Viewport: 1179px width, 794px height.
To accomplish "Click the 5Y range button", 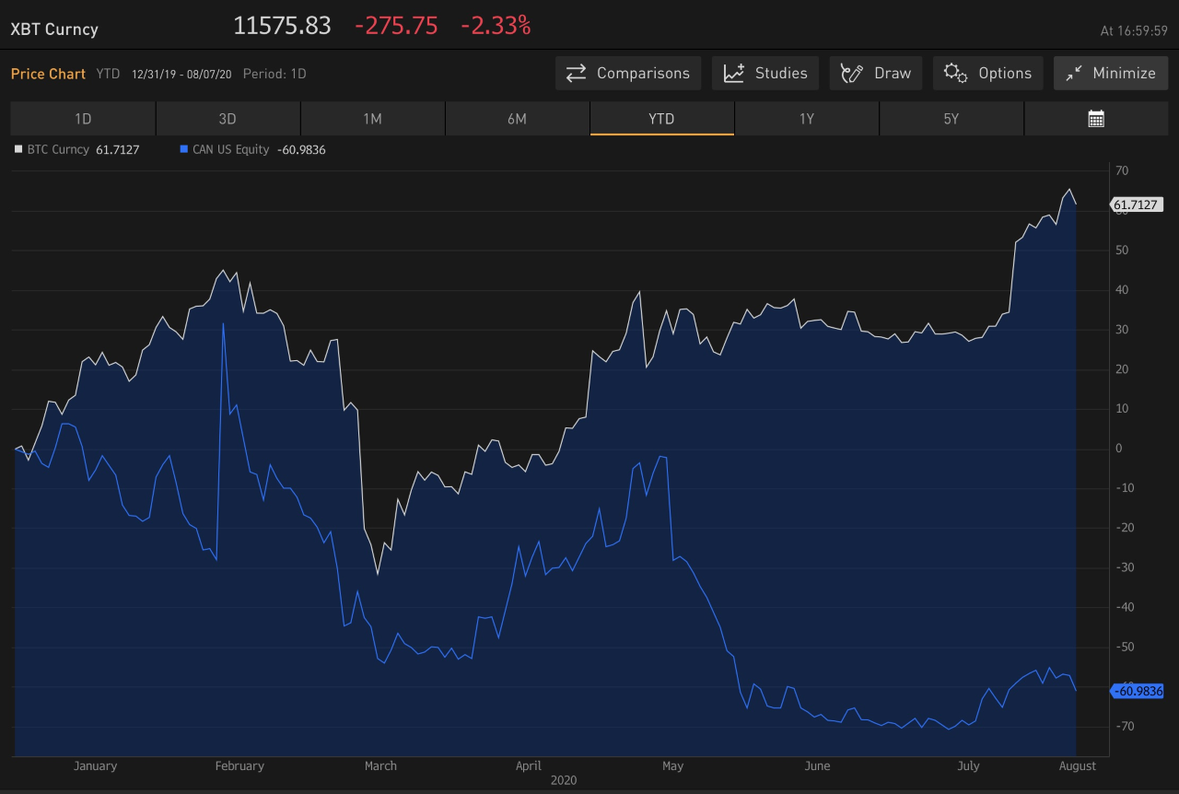I will [x=951, y=118].
